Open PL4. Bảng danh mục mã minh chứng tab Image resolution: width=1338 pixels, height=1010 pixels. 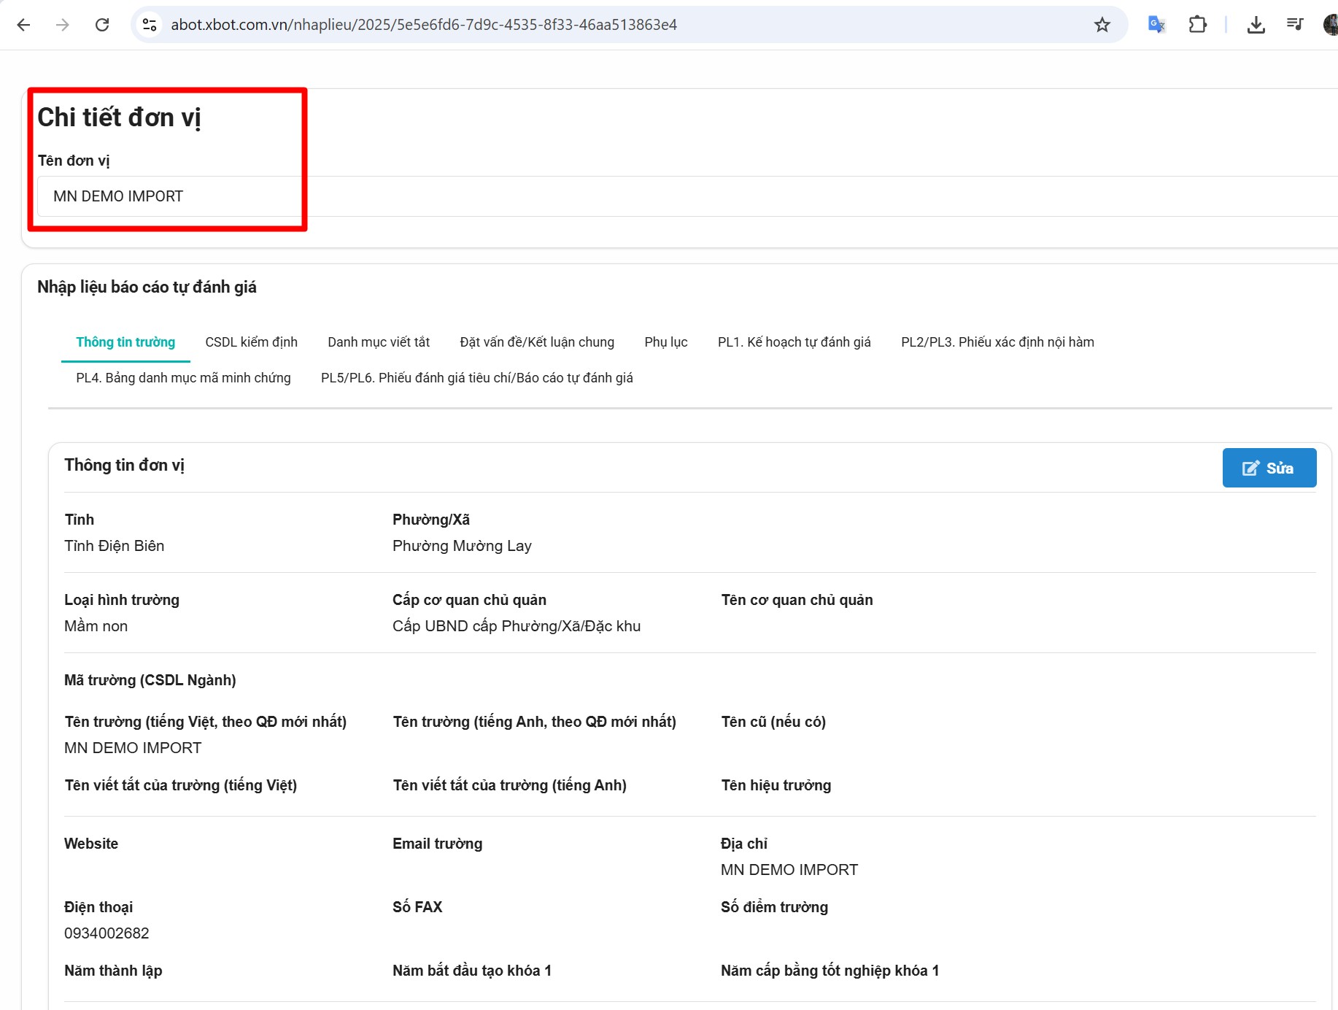coord(183,378)
